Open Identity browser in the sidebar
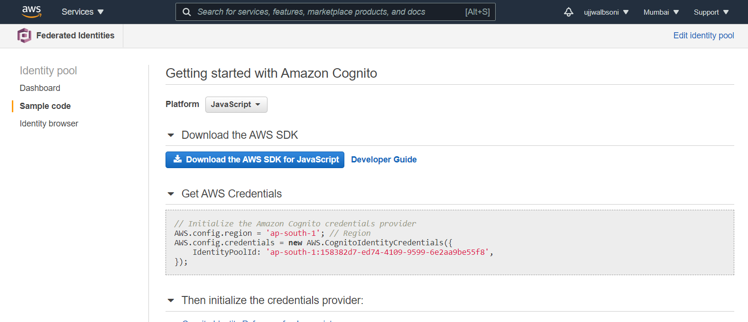 (x=49, y=124)
